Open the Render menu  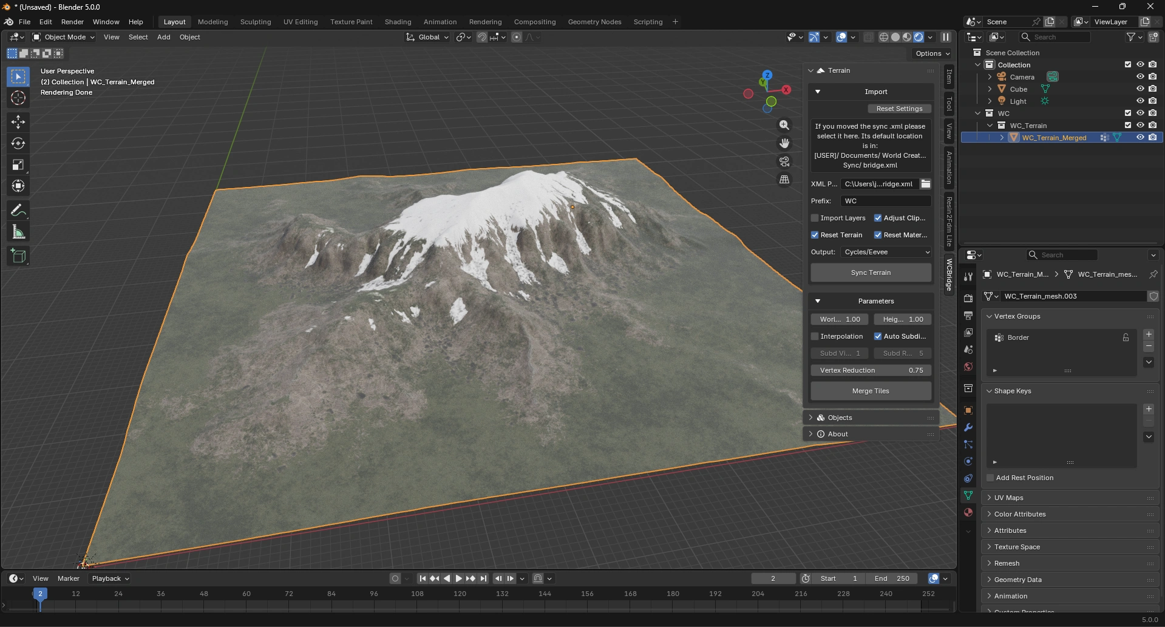click(72, 22)
